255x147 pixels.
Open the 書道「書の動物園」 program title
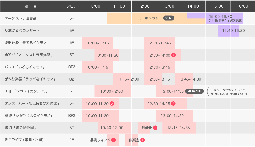tap(20, 128)
